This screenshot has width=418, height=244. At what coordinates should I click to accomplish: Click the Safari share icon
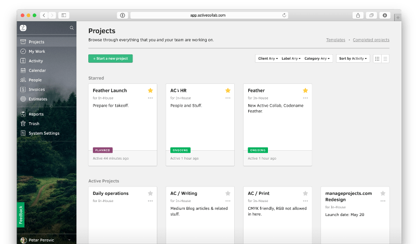point(358,15)
